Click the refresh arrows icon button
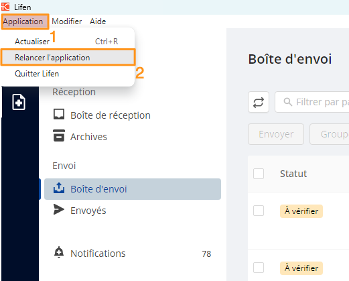 point(259,102)
